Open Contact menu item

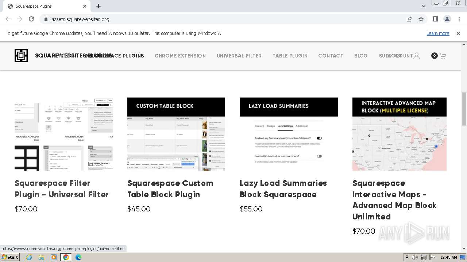(331, 56)
